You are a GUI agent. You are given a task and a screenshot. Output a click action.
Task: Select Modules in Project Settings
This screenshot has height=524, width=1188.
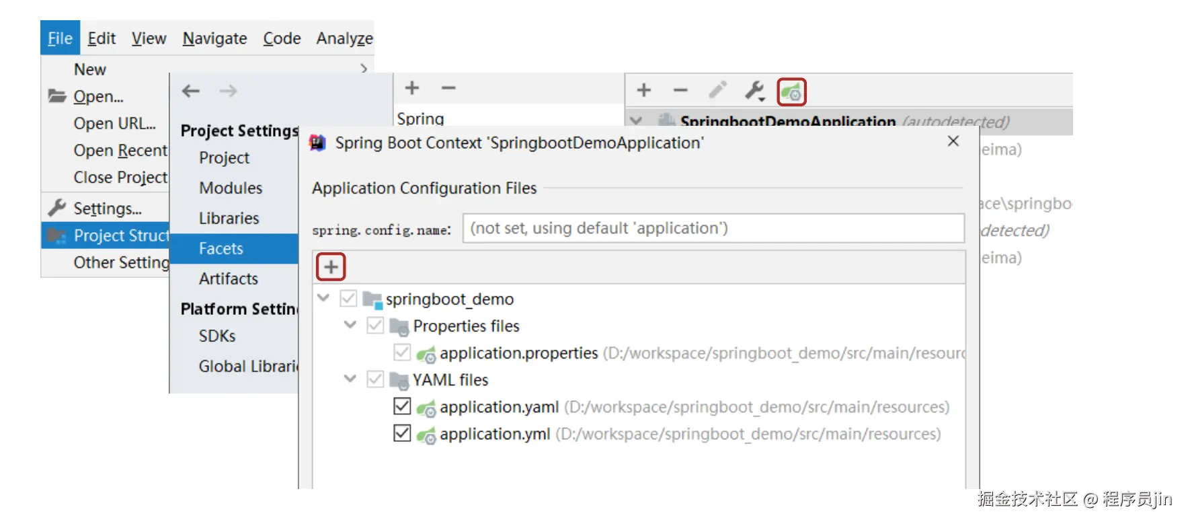[x=231, y=188]
